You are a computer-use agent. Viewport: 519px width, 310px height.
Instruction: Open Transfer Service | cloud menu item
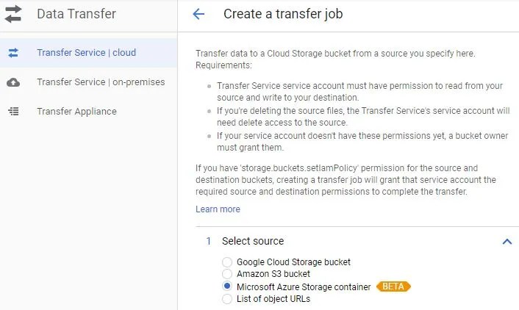click(86, 53)
